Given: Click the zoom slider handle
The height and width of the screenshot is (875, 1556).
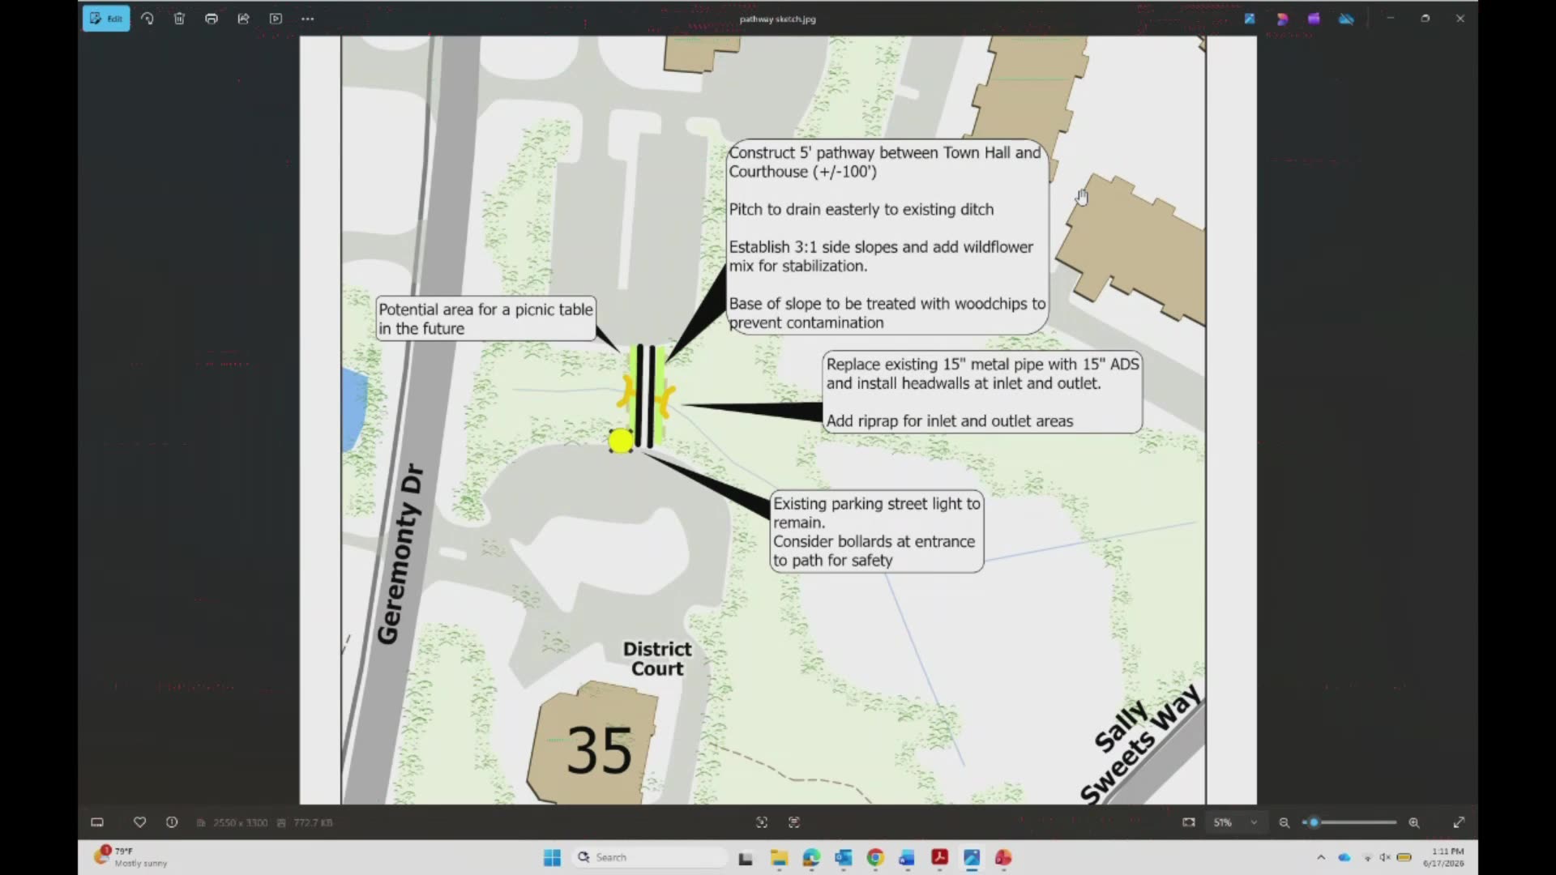Looking at the screenshot, I should (1314, 822).
